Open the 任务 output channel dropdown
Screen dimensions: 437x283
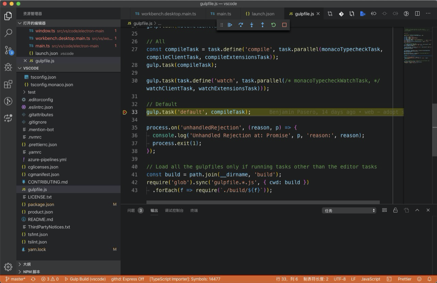tap(349, 210)
